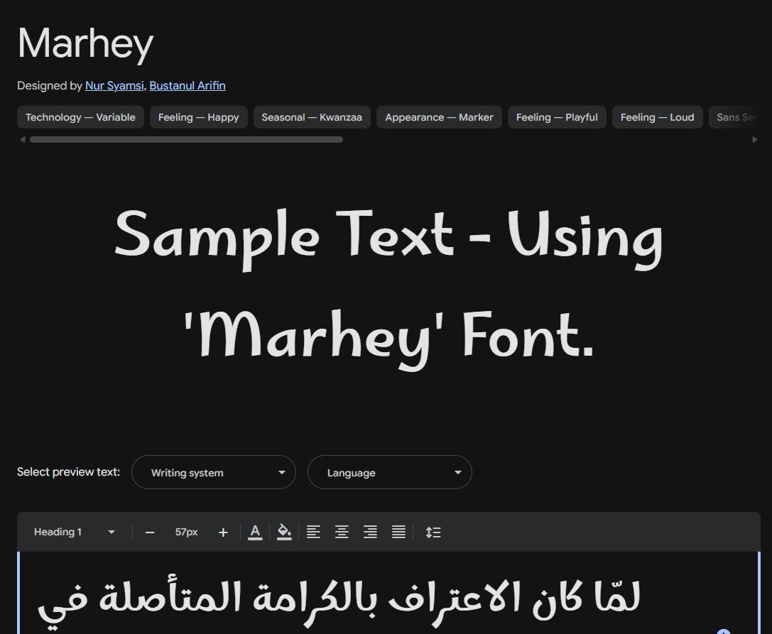Click the Marhey page title
772x634 pixels.
pos(86,44)
